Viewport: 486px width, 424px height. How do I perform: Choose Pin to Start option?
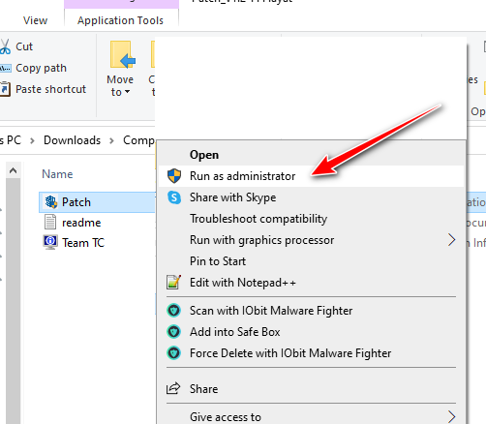point(218,261)
